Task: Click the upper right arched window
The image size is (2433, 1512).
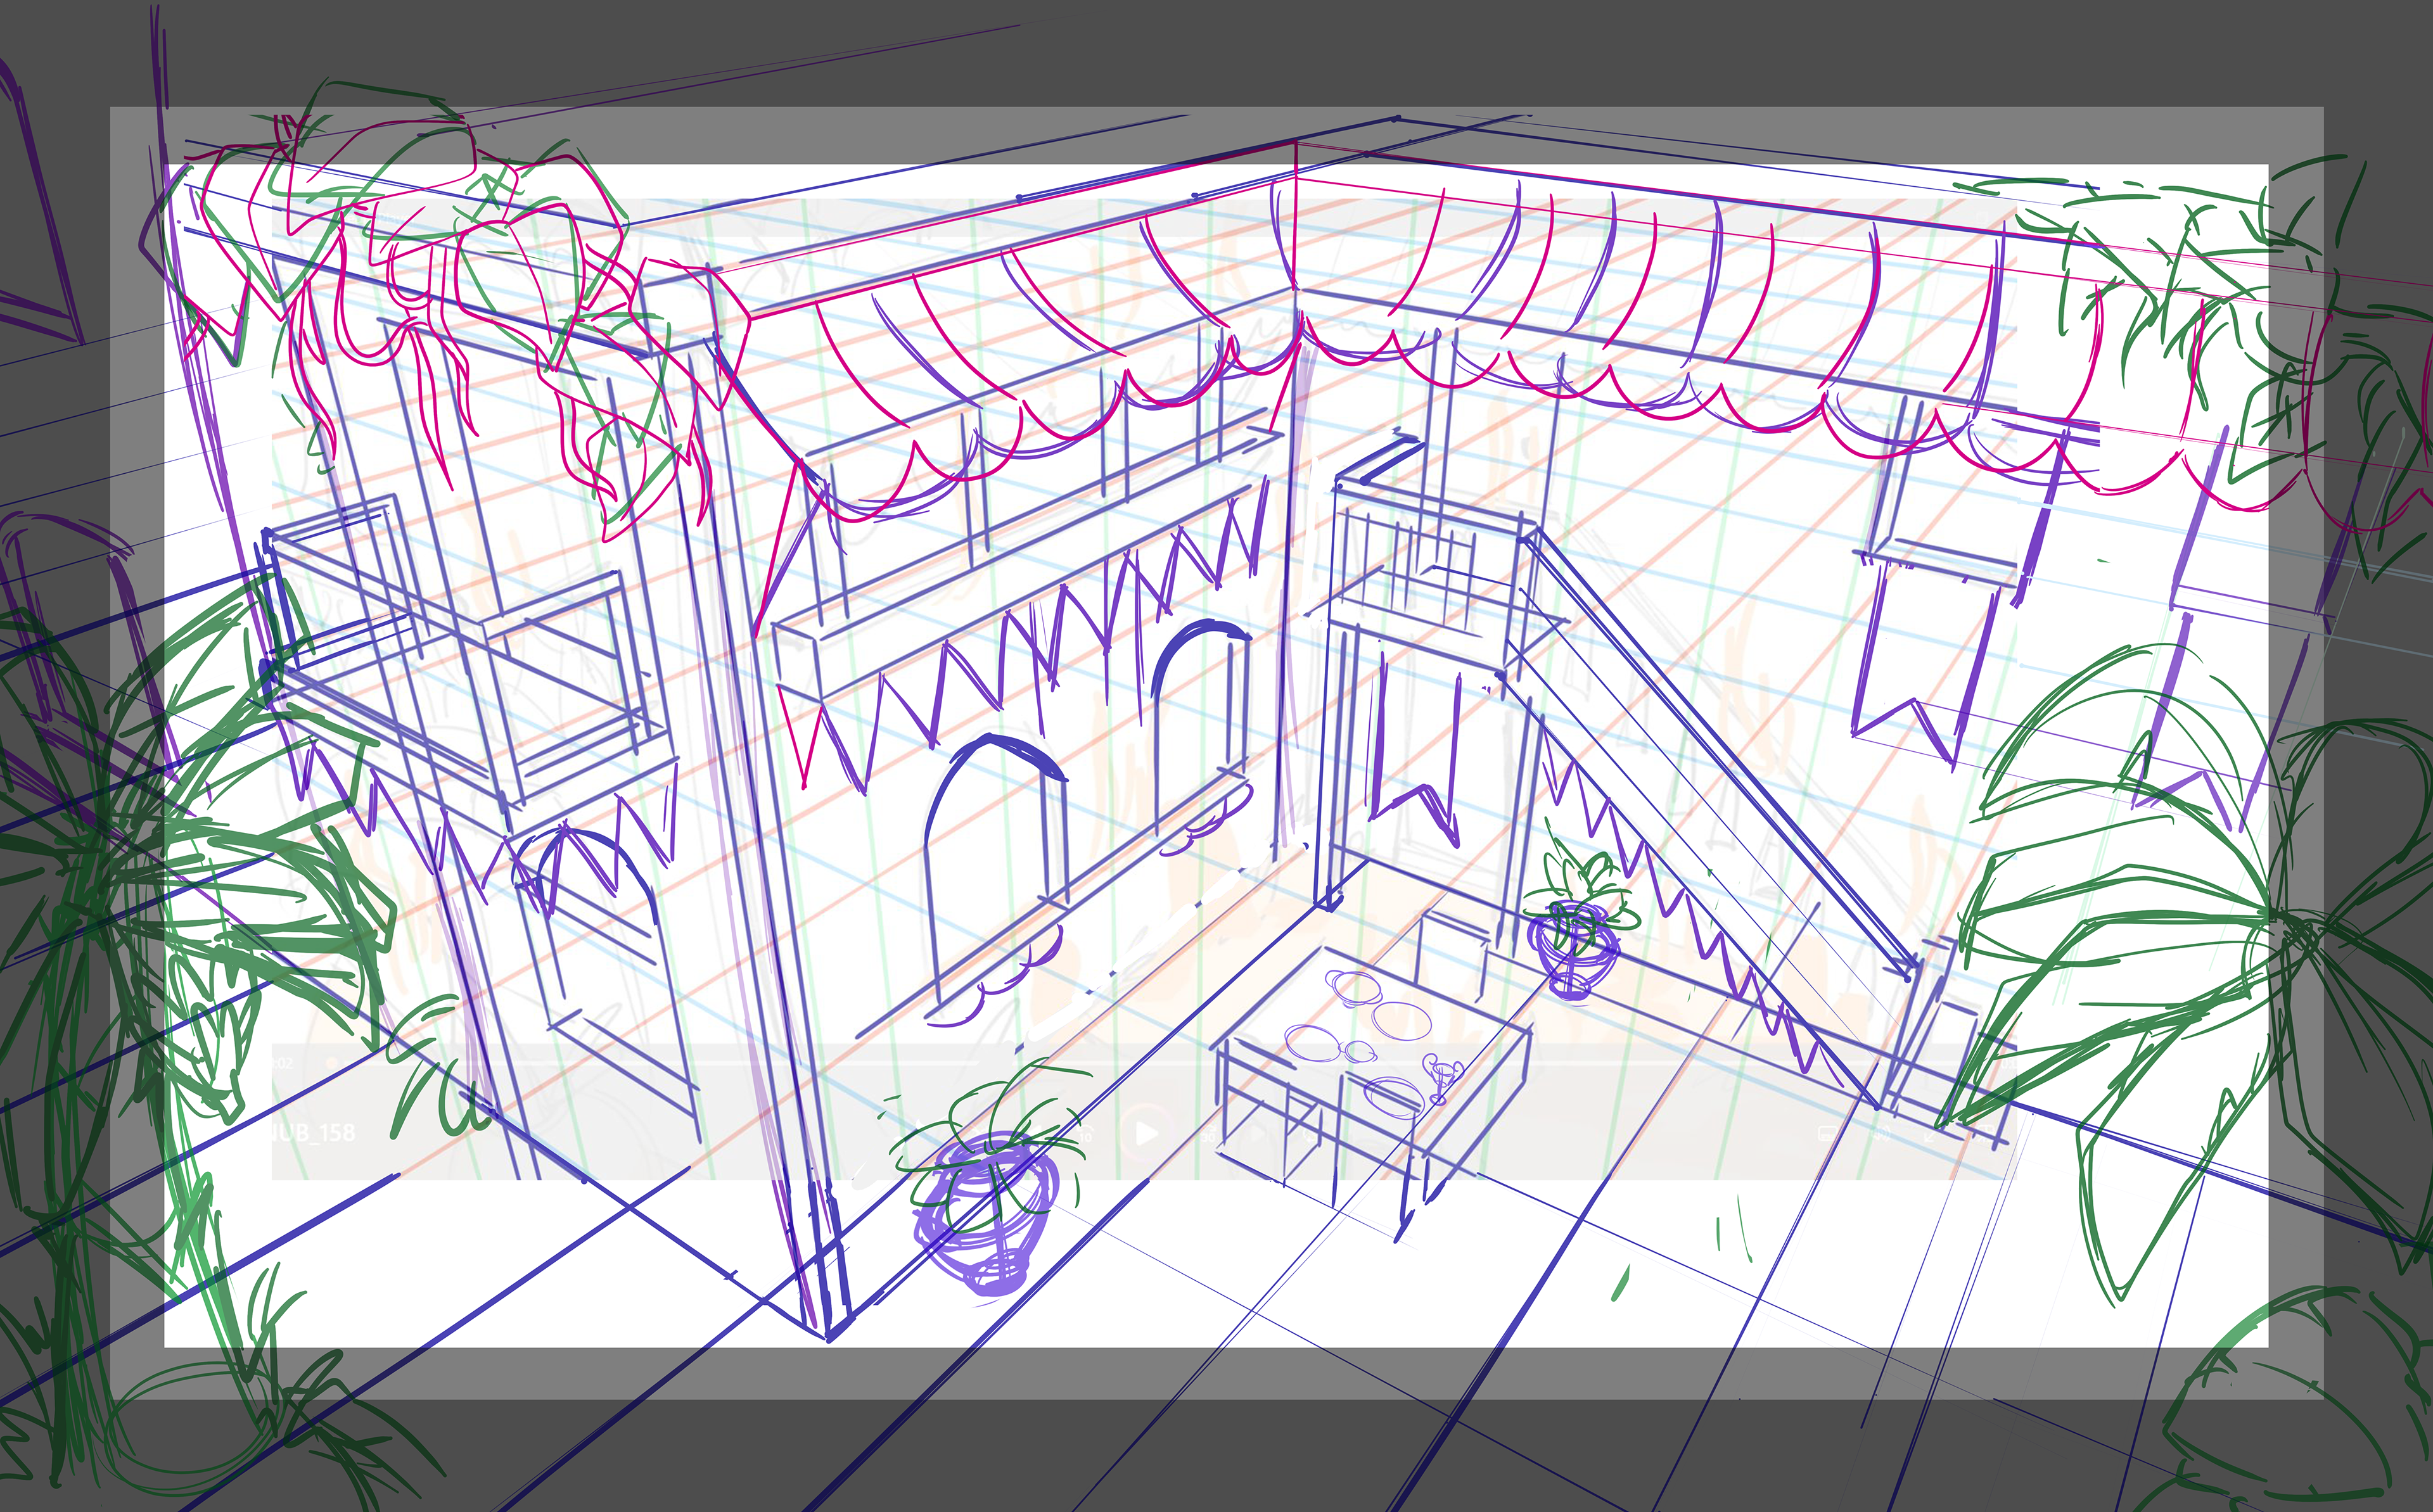Action: [1200, 710]
